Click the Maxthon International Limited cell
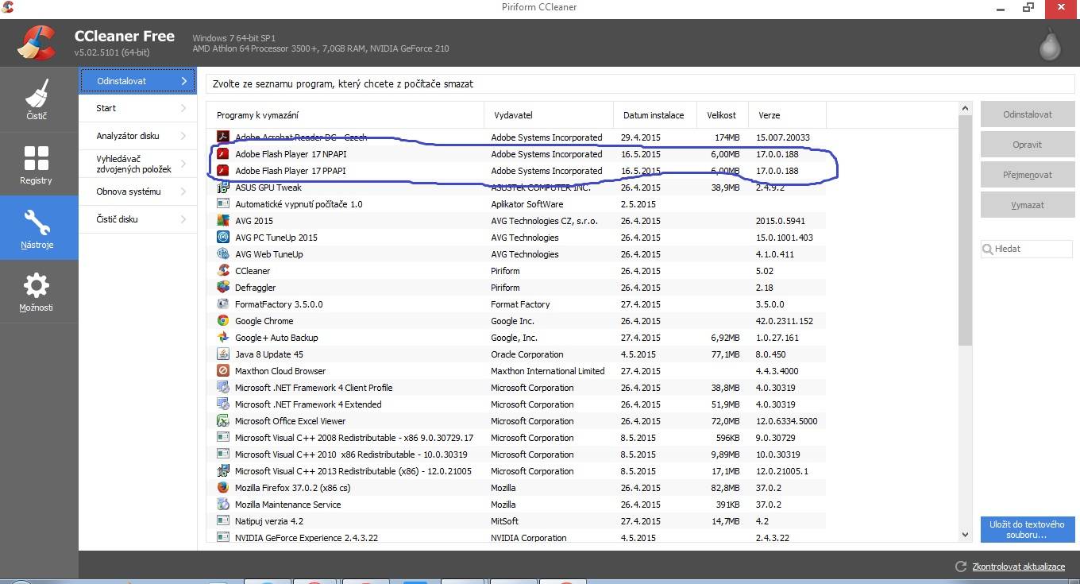The height and width of the screenshot is (584, 1080). [548, 371]
